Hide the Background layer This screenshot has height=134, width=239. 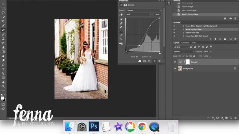click(x=175, y=68)
